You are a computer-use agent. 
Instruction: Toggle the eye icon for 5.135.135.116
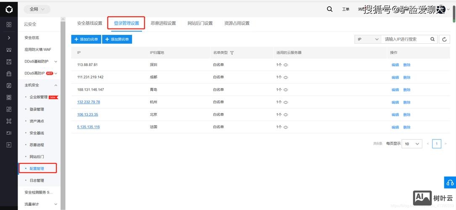point(286,127)
